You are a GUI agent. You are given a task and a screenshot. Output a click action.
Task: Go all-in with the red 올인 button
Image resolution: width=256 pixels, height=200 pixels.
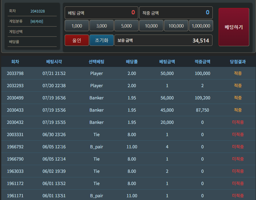coord(77,40)
